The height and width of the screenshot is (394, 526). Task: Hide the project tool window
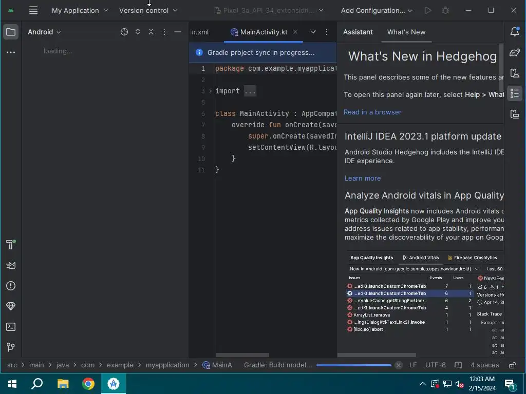click(178, 32)
